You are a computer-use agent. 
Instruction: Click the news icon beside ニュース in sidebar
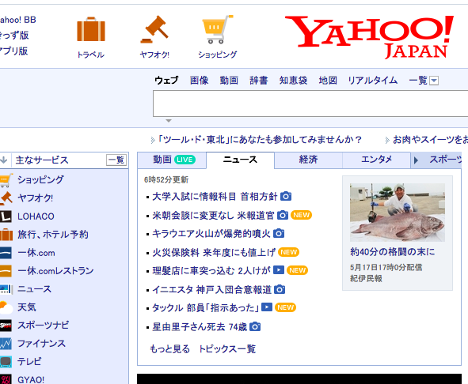pyautogui.click(x=6, y=289)
